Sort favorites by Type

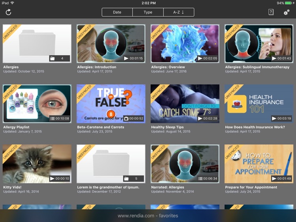tap(148, 12)
